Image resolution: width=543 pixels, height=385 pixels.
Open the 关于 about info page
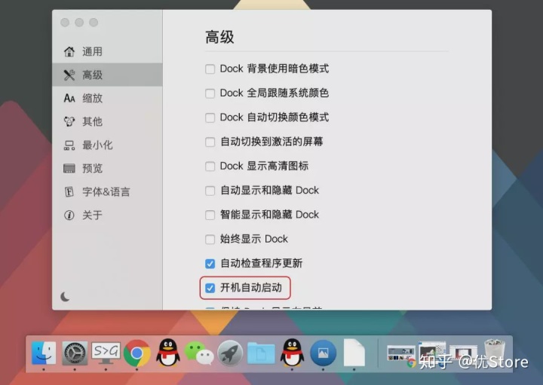[107, 215]
